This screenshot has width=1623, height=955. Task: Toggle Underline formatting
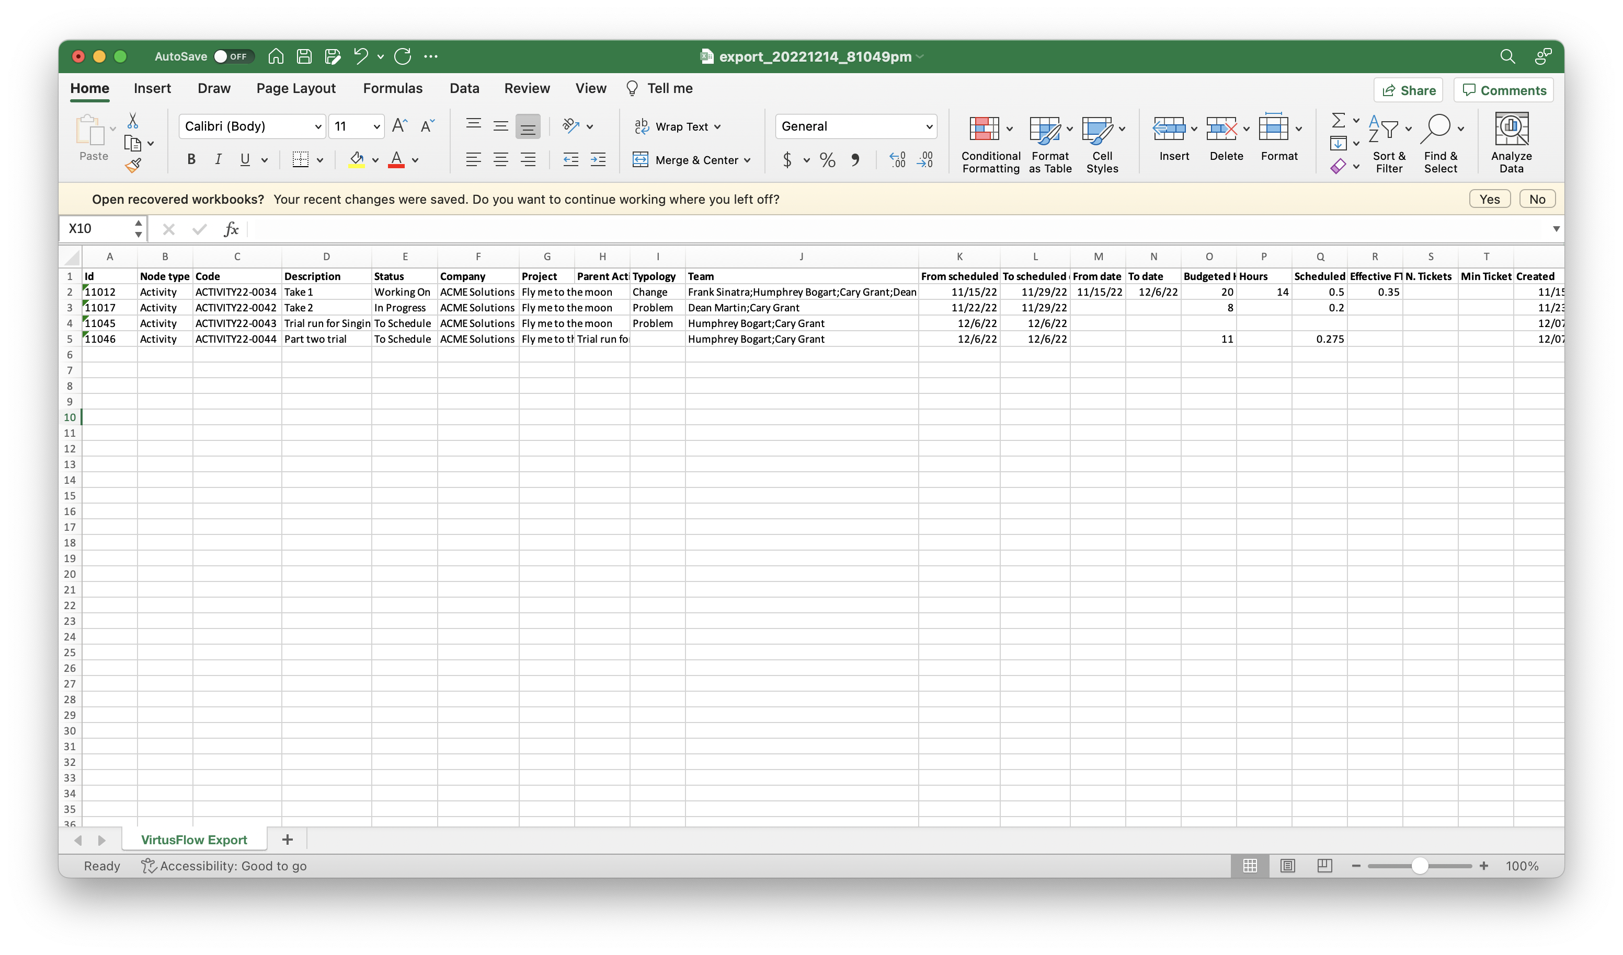[245, 159]
